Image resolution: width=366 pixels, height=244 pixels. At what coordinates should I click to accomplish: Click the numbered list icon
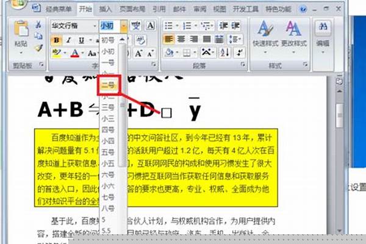187,26
